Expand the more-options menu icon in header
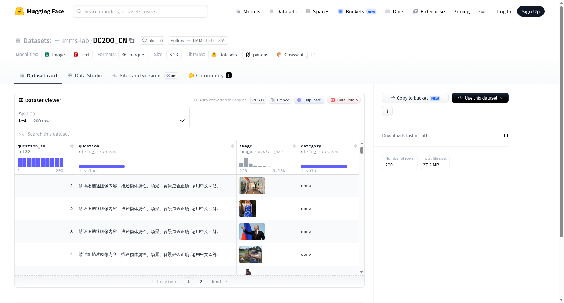The width and height of the screenshot is (564, 303). click(481, 12)
